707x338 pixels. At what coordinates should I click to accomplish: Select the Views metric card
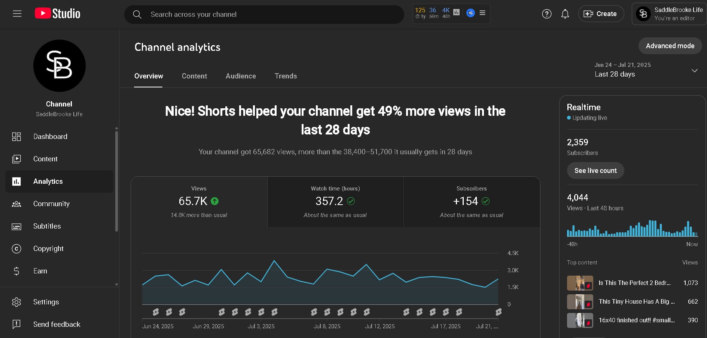[x=199, y=202]
